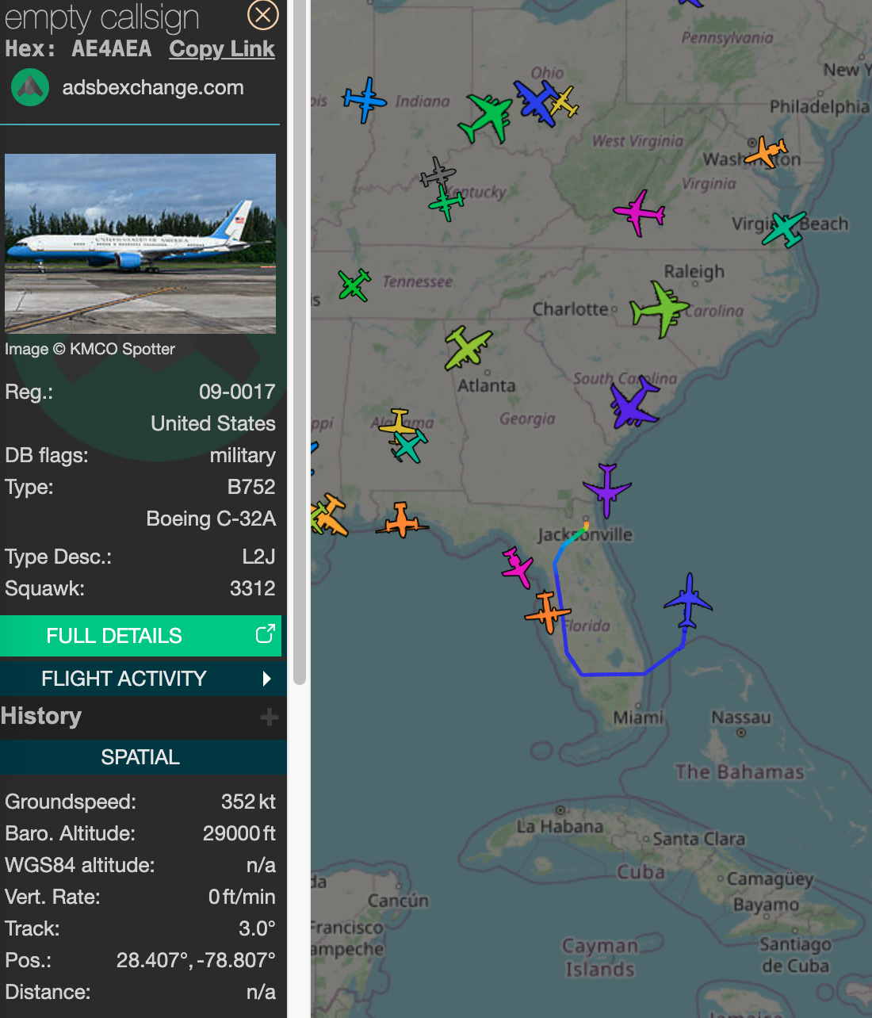Select orange aircraft near Washington
Image resolution: width=872 pixels, height=1018 pixels.
coord(766,151)
